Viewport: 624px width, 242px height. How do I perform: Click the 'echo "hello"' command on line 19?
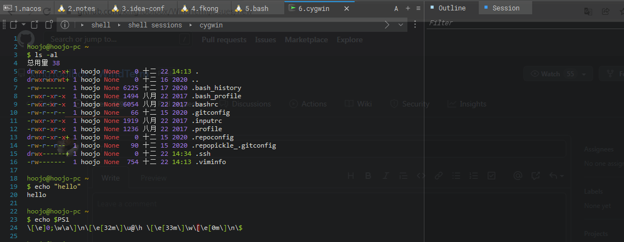pos(58,187)
